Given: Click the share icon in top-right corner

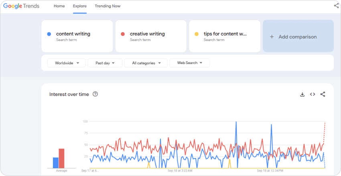Looking at the screenshot, I should (x=336, y=6).
